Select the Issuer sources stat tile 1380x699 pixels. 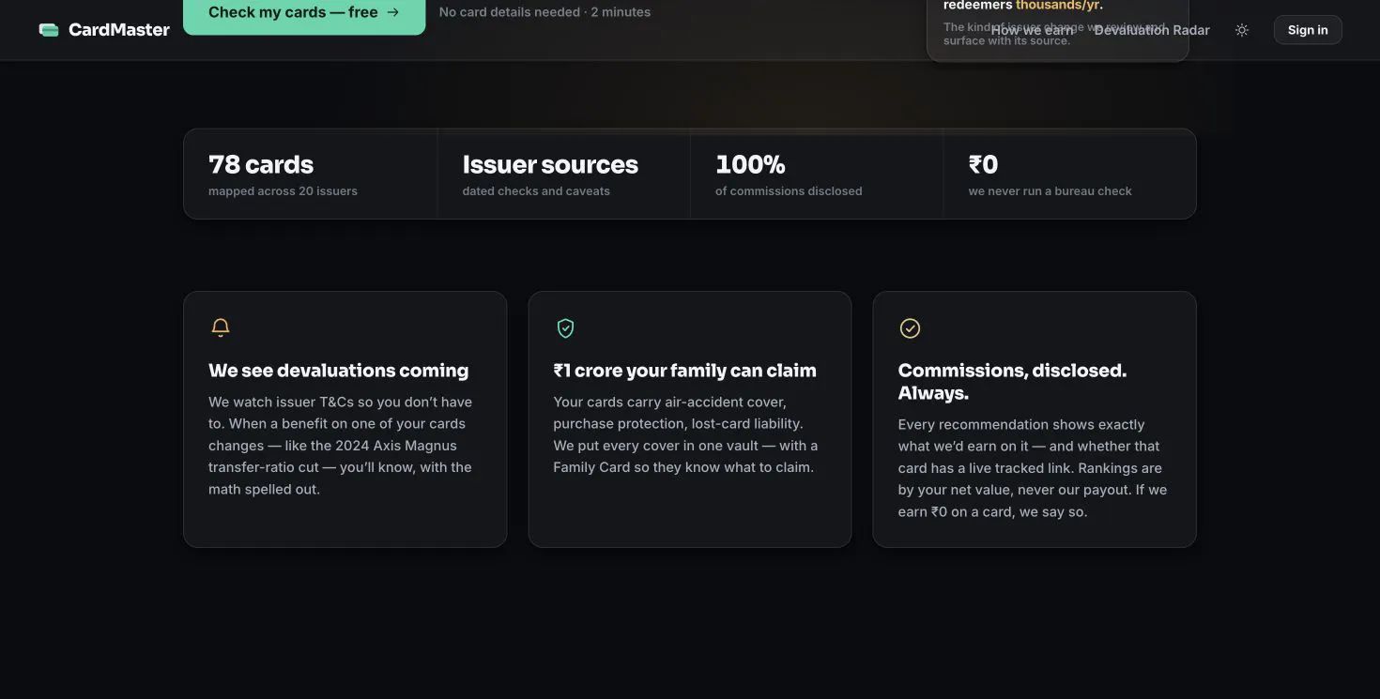pos(563,174)
